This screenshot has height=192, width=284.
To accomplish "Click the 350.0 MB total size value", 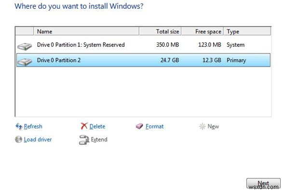I will 167,45.
